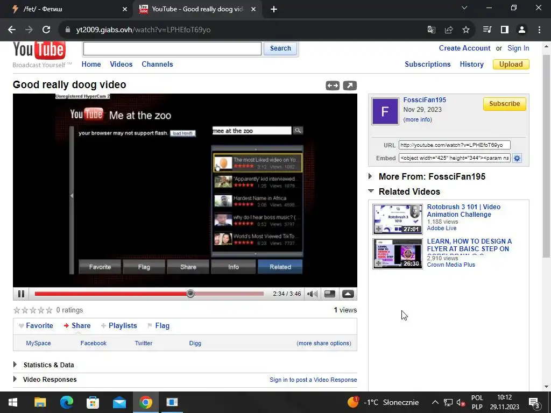Open the Videos section
Screen dimensions: 551x413
click(121, 65)
